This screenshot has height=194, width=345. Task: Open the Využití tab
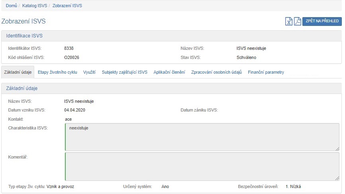89,73
